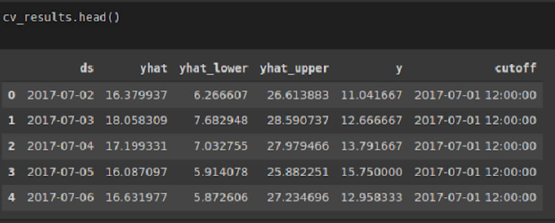Click date cell 2017-07-05
Screen dimensions: 555x223
[x=61, y=172]
